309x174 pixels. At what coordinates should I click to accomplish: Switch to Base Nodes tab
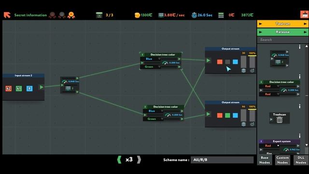[265, 160]
